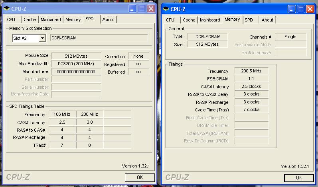Click CAS# Latency 2.5 SPD cell
This screenshot has height=187, width=318.
click(x=62, y=122)
